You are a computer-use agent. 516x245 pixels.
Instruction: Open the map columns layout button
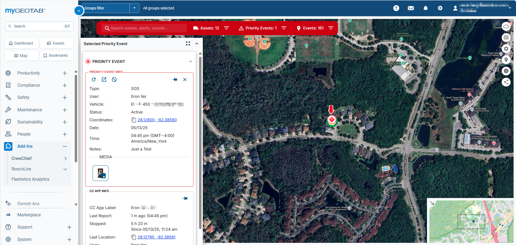coord(506,38)
